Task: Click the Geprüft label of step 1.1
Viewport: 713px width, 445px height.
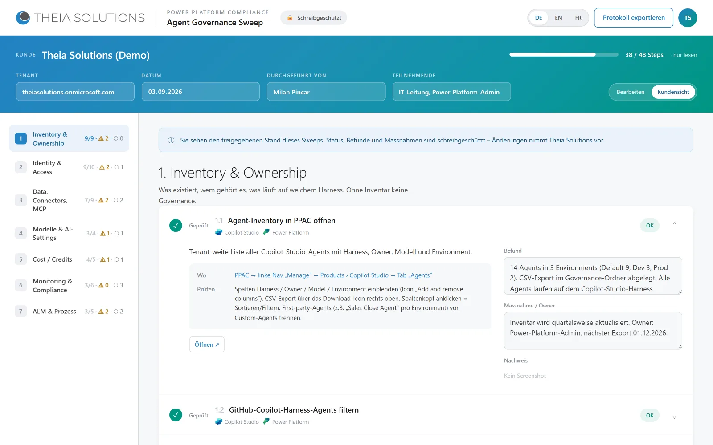Action: (199, 226)
